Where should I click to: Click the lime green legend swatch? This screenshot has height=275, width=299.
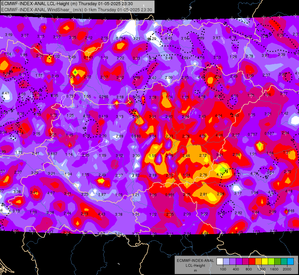point(271,262)
